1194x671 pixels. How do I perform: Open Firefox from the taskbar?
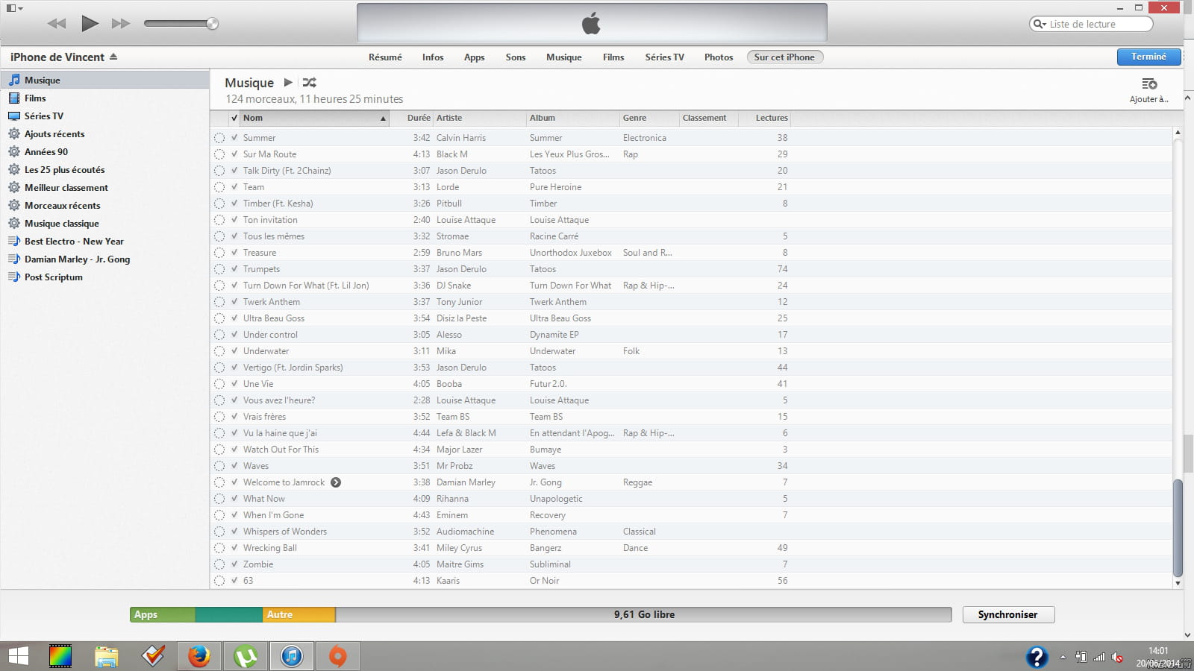pyautogui.click(x=199, y=656)
